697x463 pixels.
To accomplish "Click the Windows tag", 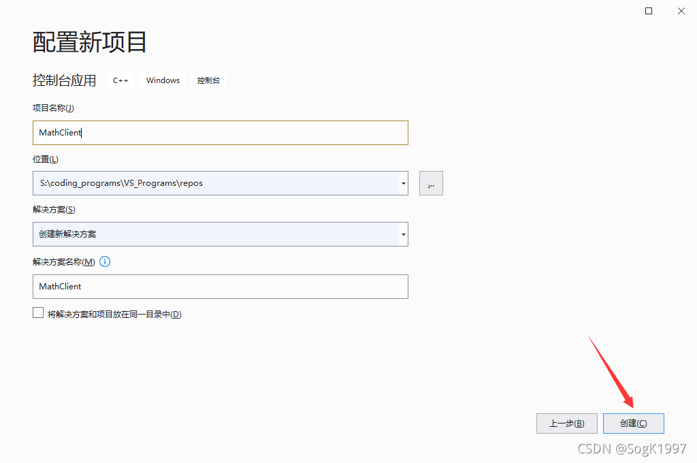I will coord(163,80).
